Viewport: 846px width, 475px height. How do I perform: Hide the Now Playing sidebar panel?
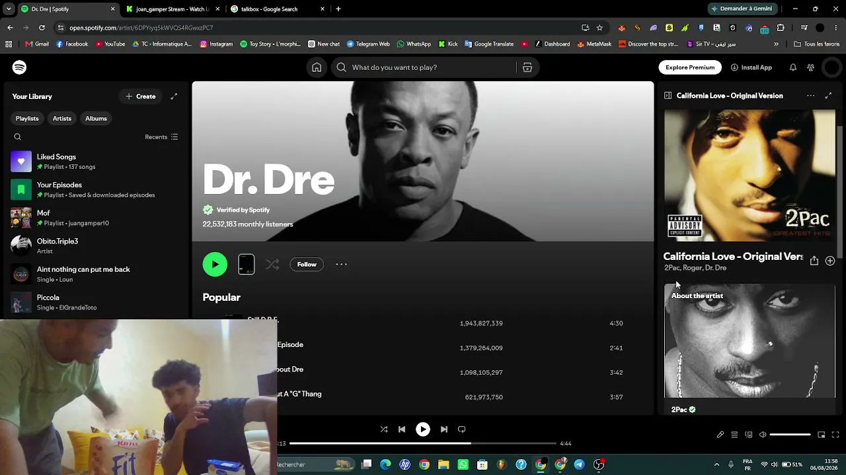coord(668,96)
